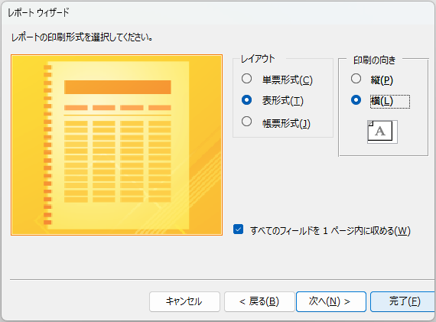This screenshot has height=322, width=436.
Task: Toggle the fit all fields on one page checkbox
Action: [x=239, y=229]
